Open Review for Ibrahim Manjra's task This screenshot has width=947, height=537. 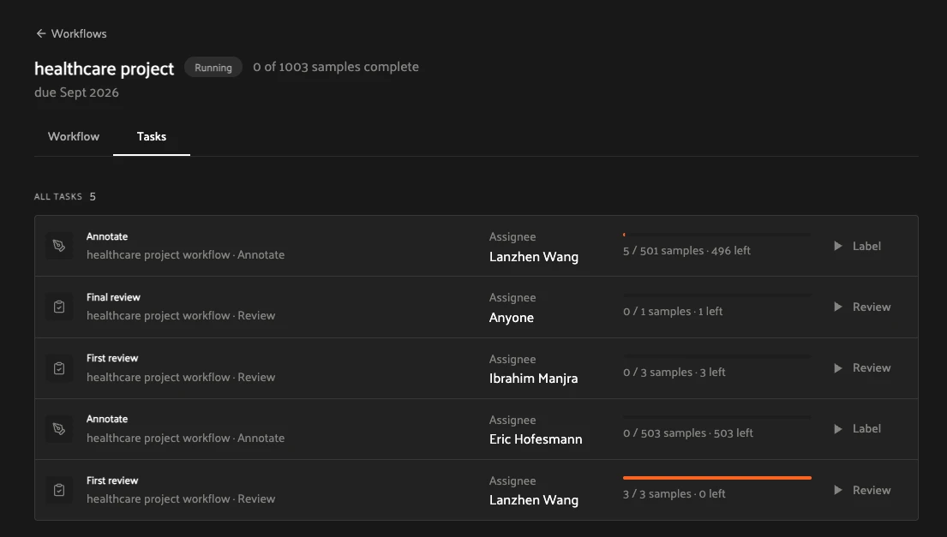[x=862, y=367]
